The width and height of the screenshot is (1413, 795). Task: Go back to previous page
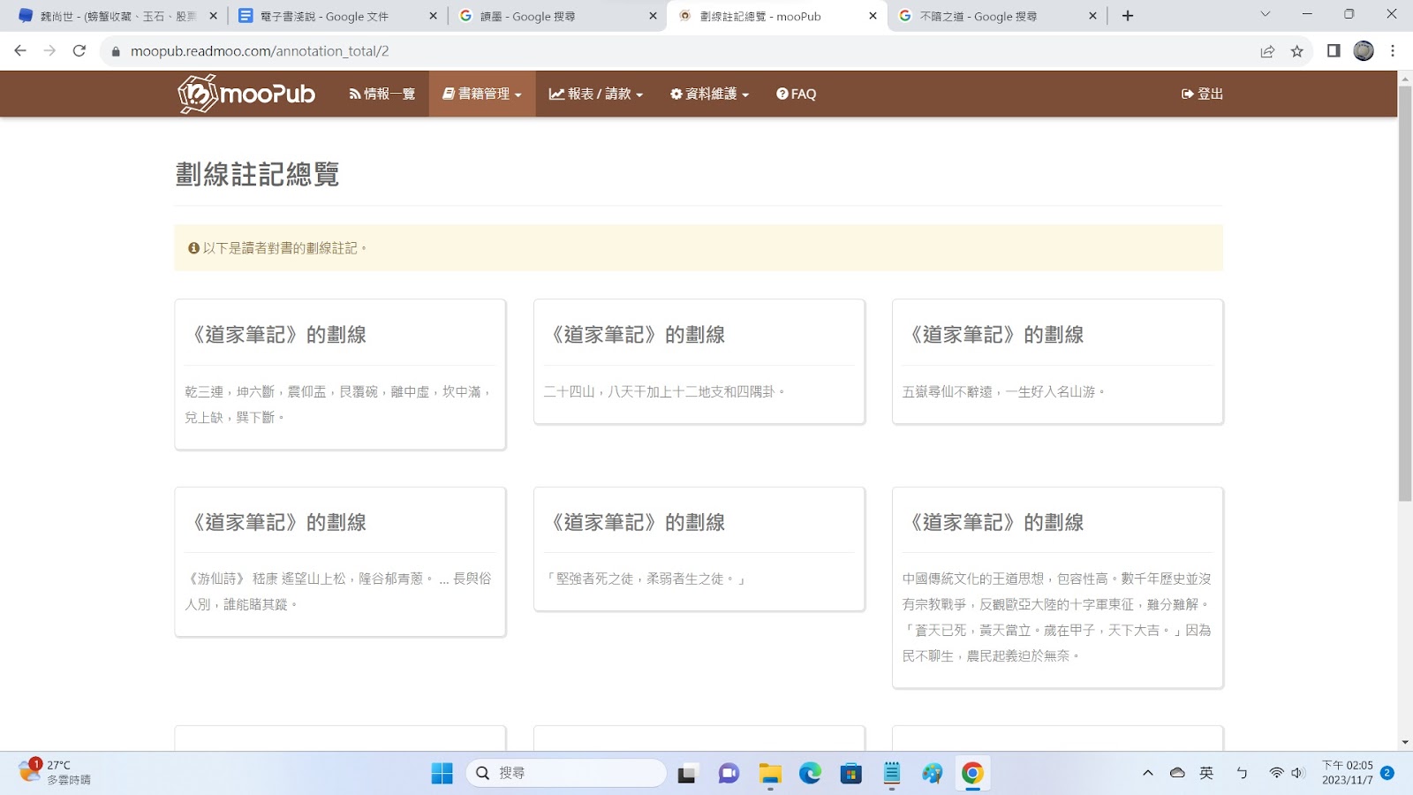(20, 51)
